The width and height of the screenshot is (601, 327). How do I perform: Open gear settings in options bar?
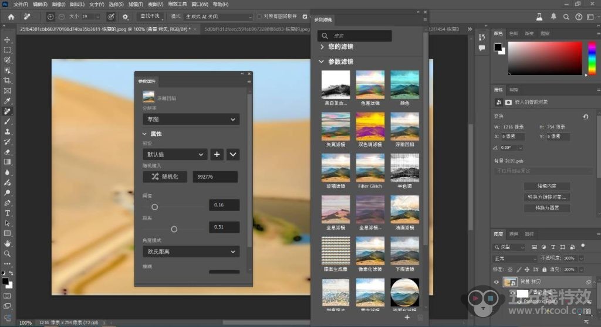tap(126, 17)
